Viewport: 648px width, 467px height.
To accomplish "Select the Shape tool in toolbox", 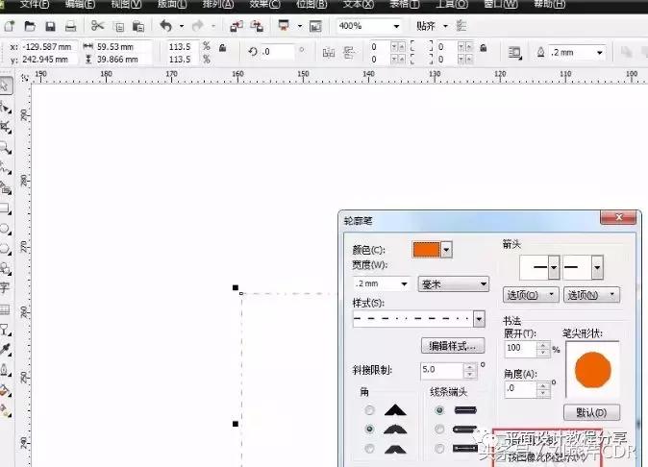I will tap(6, 108).
